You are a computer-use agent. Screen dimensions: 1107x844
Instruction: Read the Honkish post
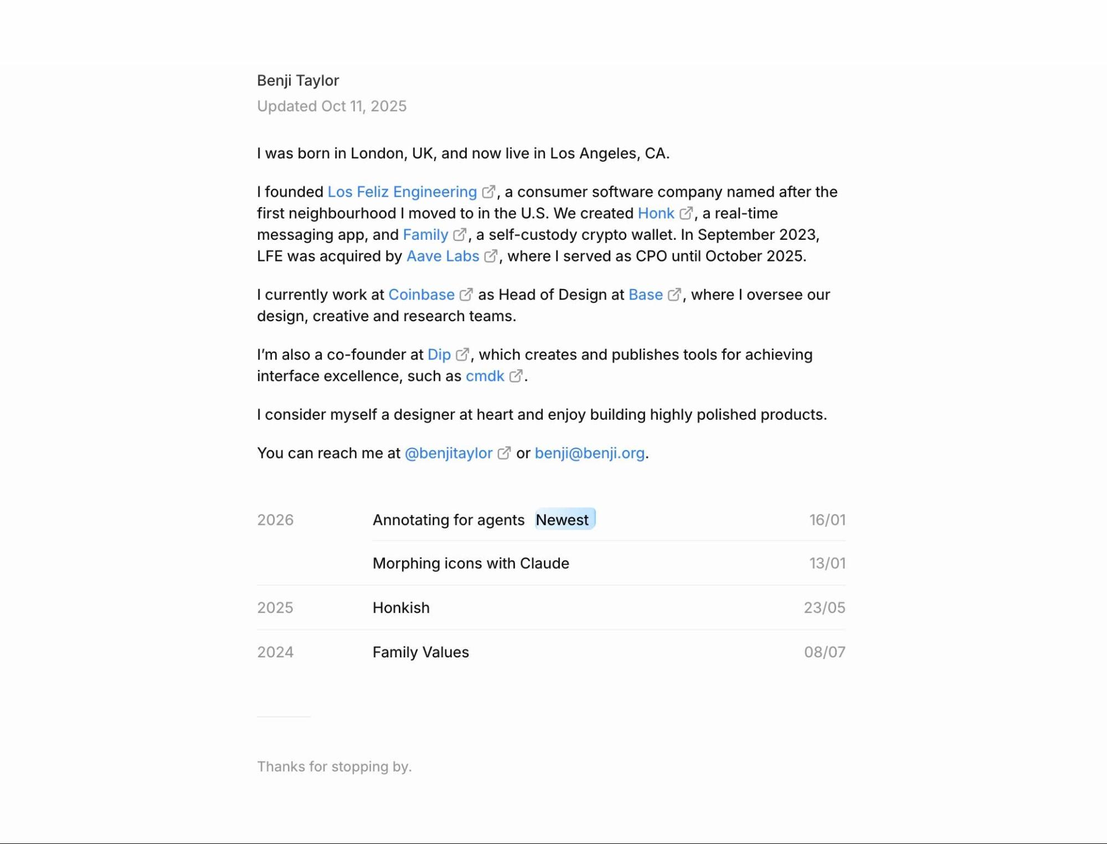point(401,608)
